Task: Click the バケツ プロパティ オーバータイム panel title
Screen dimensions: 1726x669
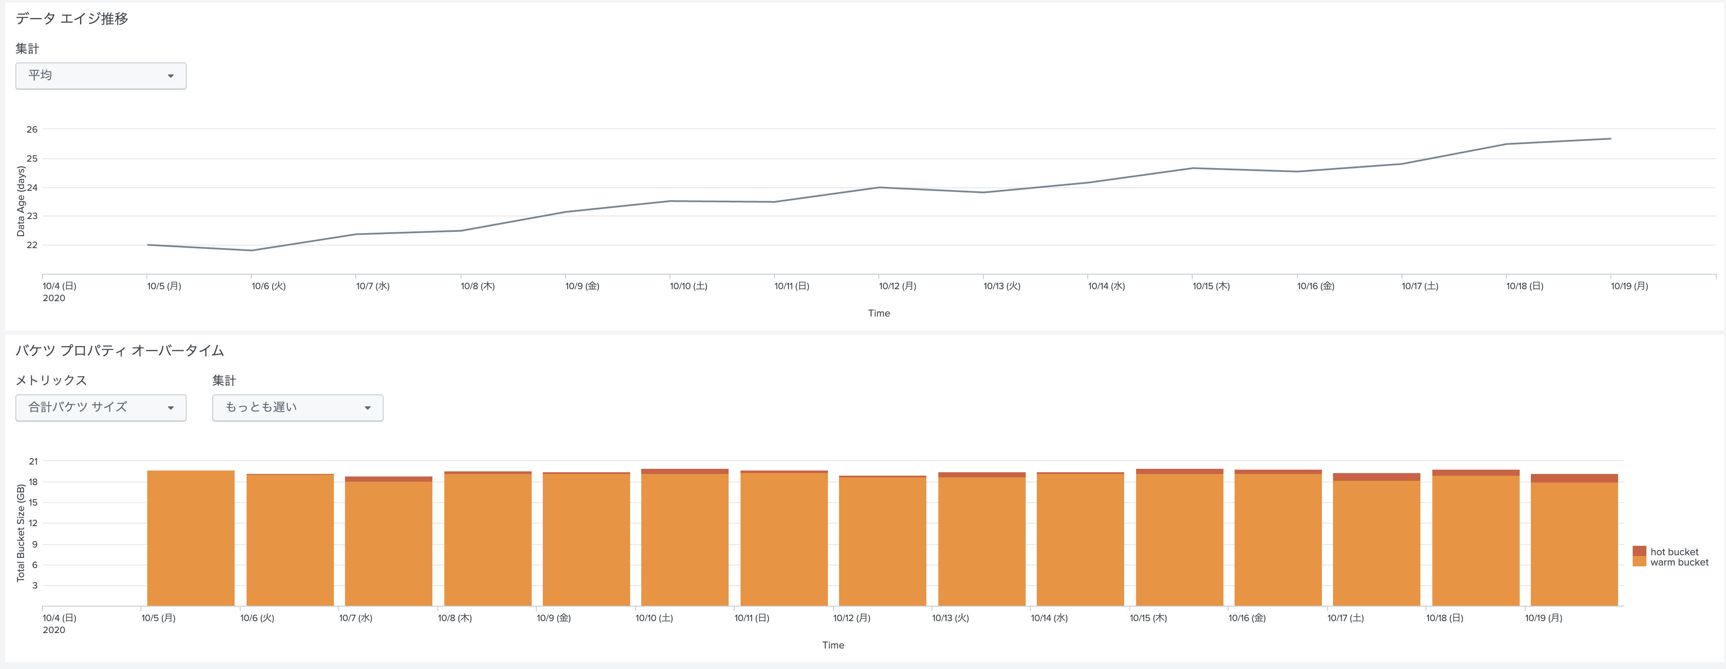Action: [x=119, y=350]
